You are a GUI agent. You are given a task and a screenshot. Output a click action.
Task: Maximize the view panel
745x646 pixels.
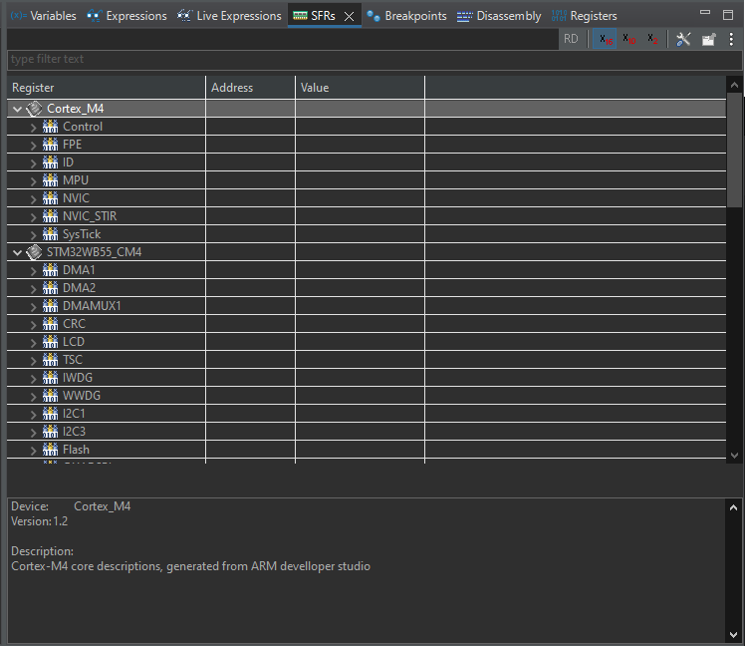click(x=728, y=15)
